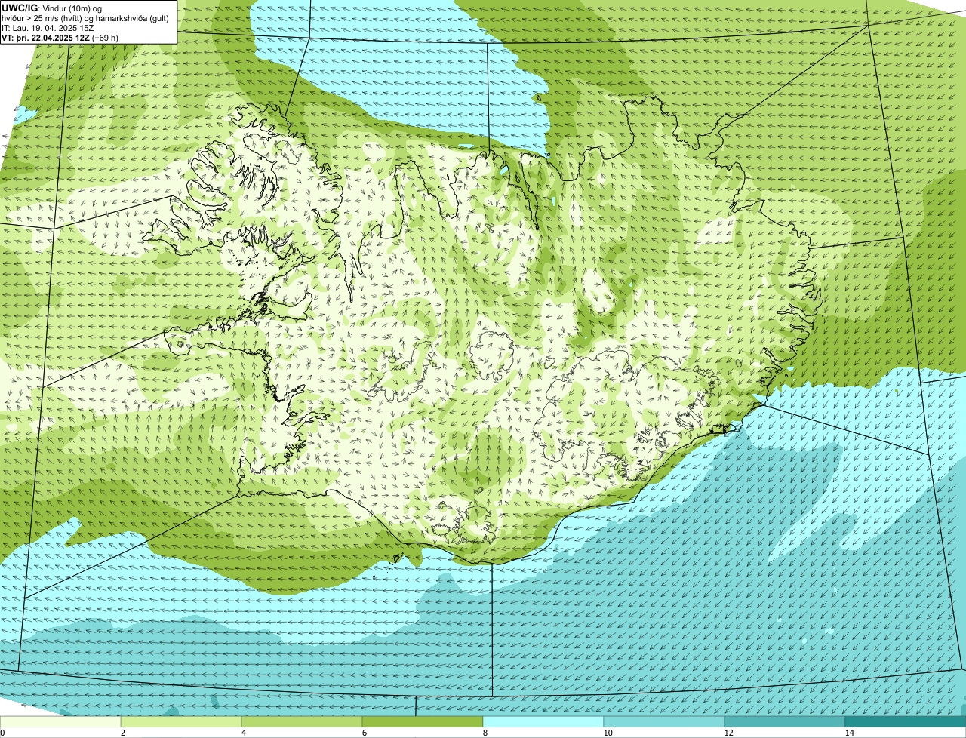Viewport: 966px width, 738px height.
Task: Click the 12–14 m/s teal legend segment
Action: point(785,721)
